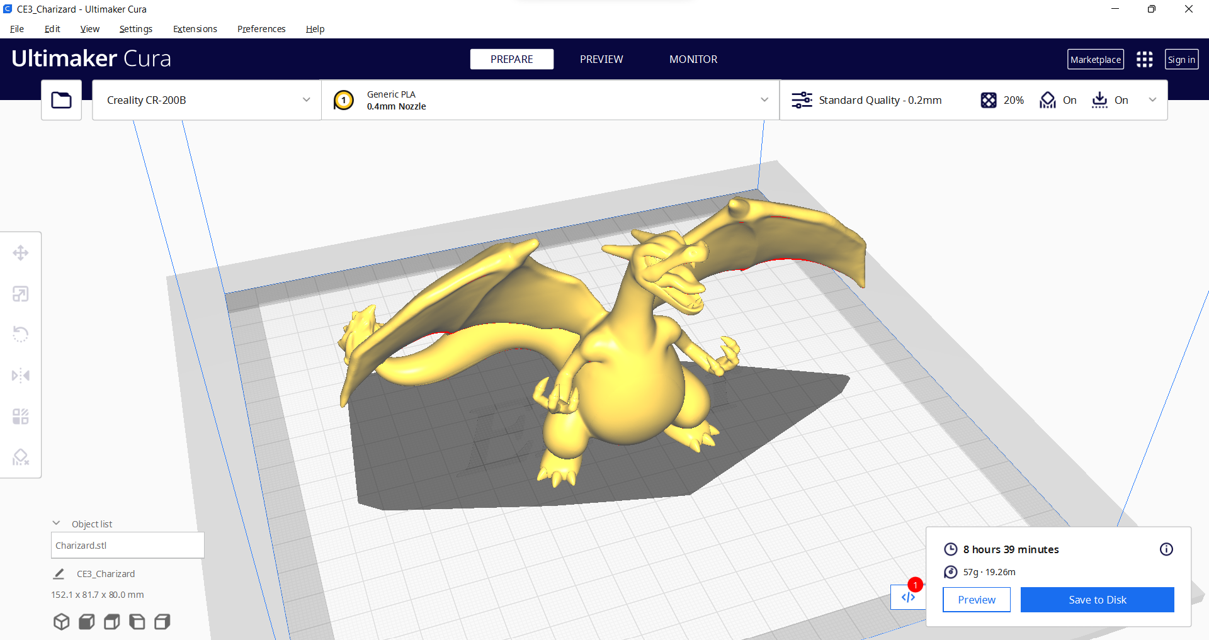Open the Settings menu

pyautogui.click(x=136, y=29)
